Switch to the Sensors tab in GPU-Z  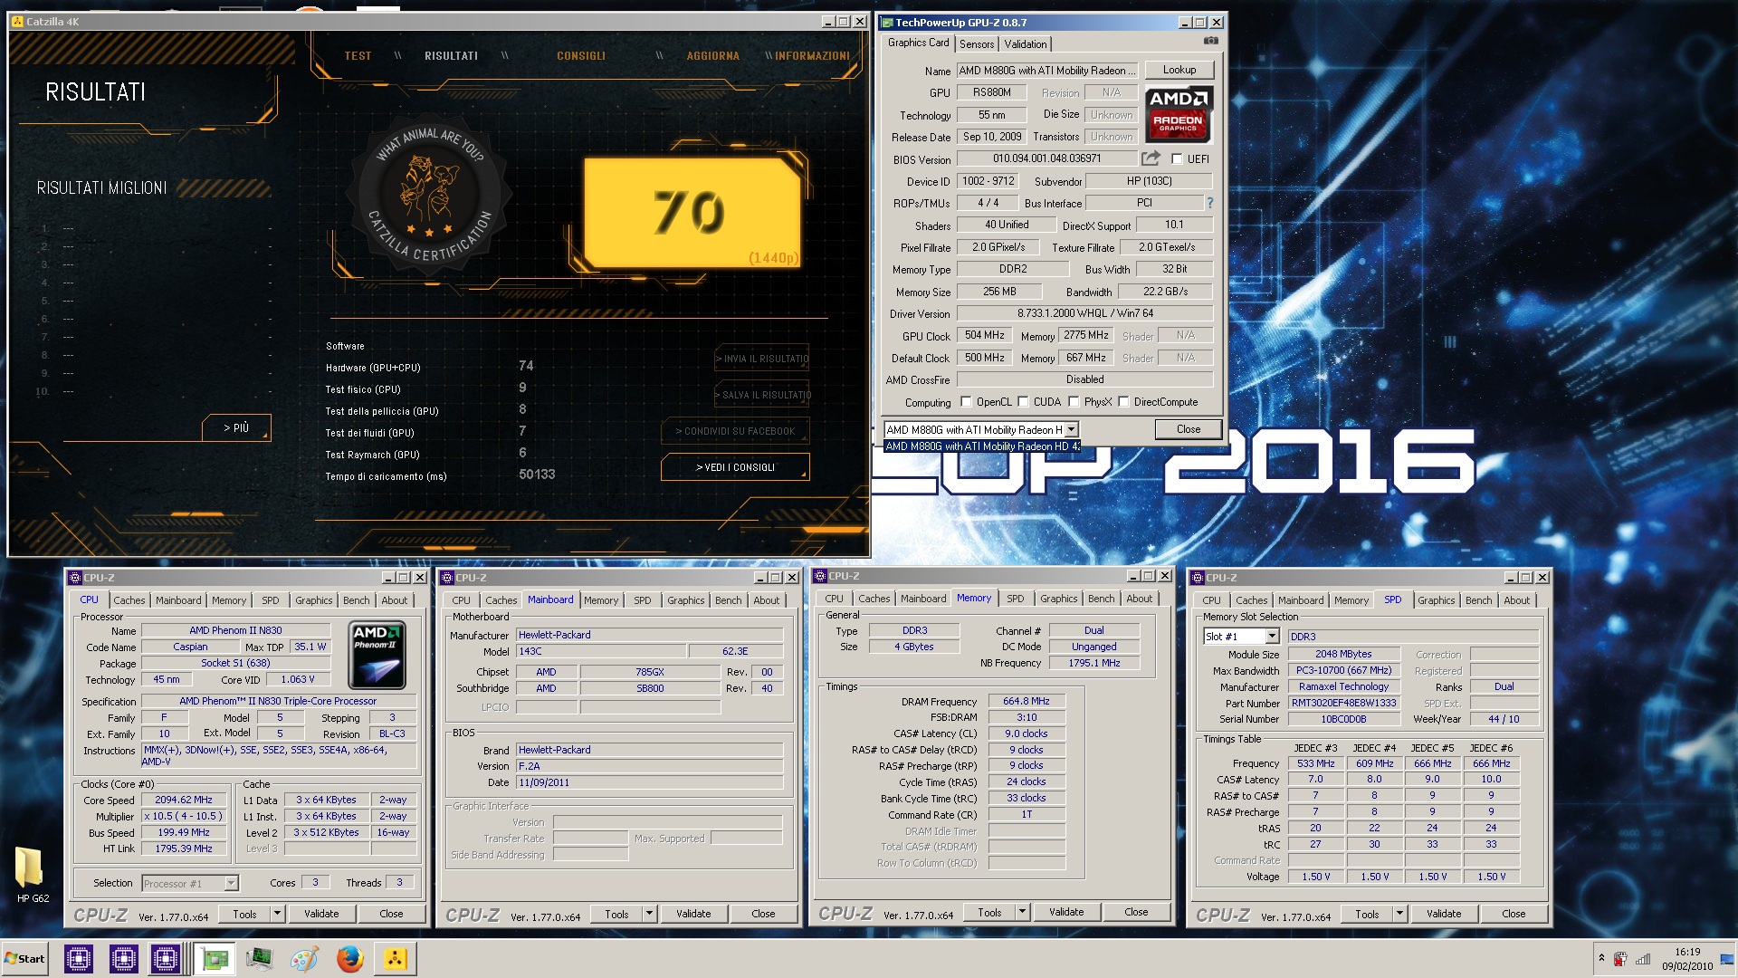pos(977,43)
